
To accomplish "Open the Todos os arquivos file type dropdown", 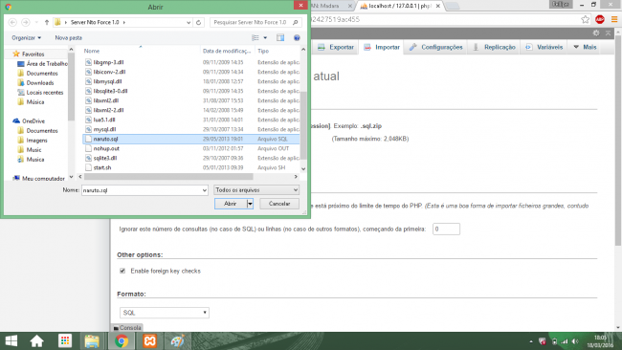I will tap(256, 190).
